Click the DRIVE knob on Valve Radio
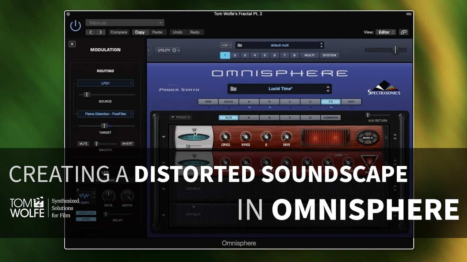467x262 pixels. click(x=286, y=136)
